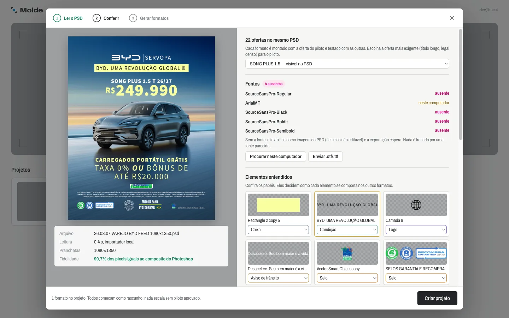Click the dialog's vertical scrollbar
Viewport: 509px width, 318px height.
460,85
